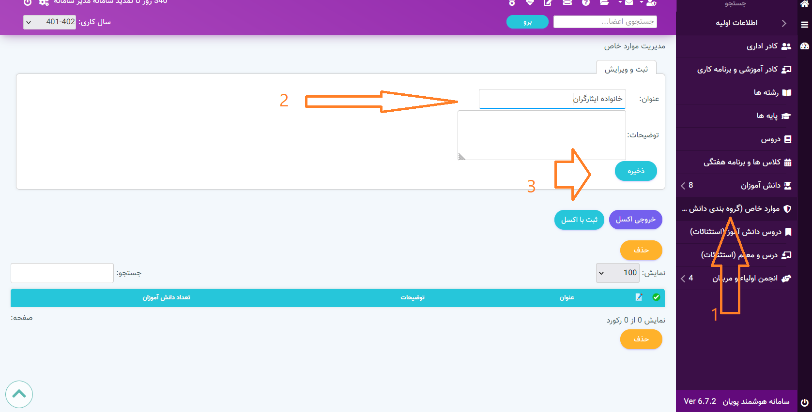
Task: Click the ذخیره save button
Action: click(636, 171)
